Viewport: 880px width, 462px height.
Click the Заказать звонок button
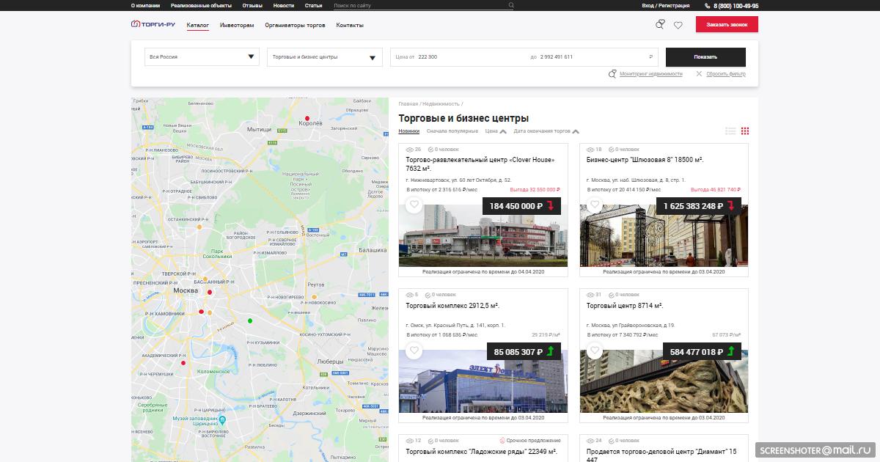point(727,25)
